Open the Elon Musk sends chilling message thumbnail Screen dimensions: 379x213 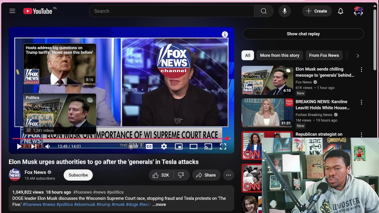coord(267,80)
